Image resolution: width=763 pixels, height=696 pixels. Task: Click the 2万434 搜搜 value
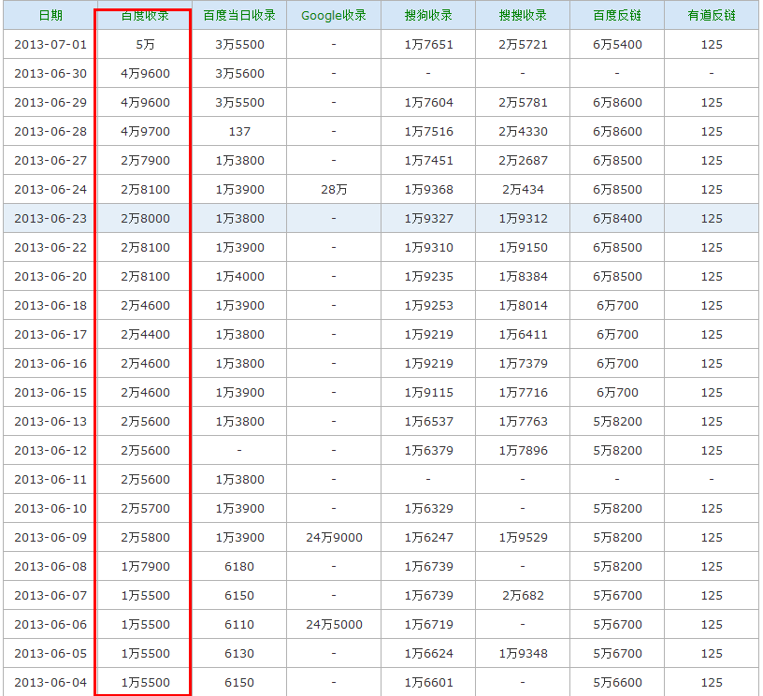523,189
